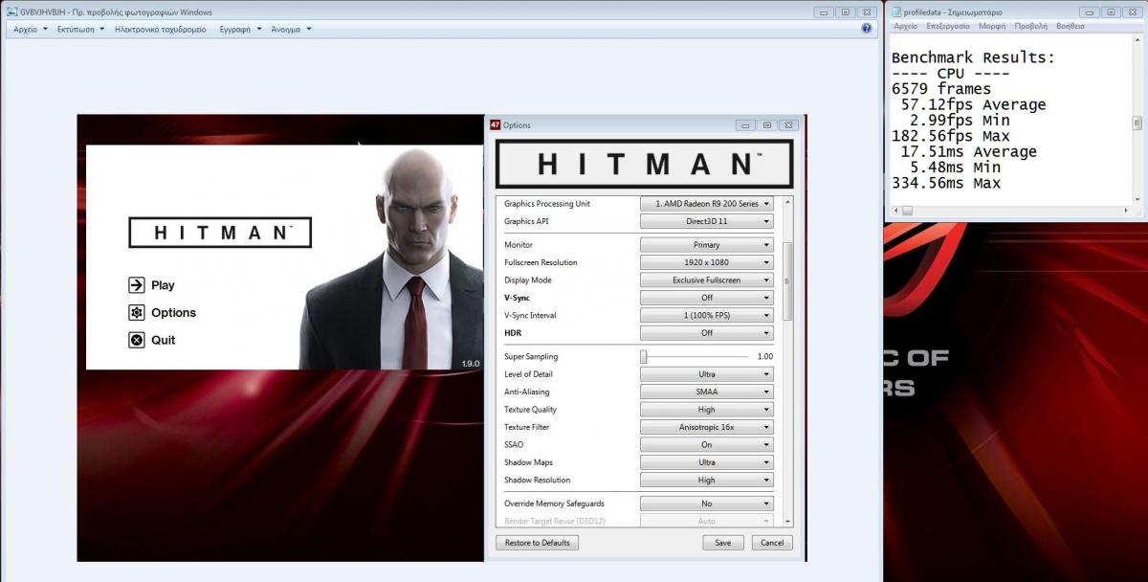Viewport: 1148px width, 582px height.
Task: Click the '182.56fps Max' line in Notepad
Action: pos(950,136)
